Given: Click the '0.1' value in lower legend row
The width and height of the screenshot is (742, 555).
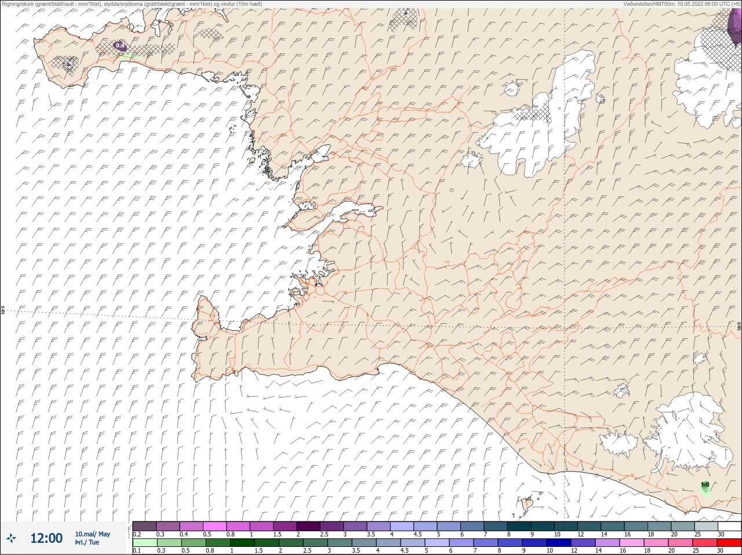Looking at the screenshot, I should click(137, 551).
